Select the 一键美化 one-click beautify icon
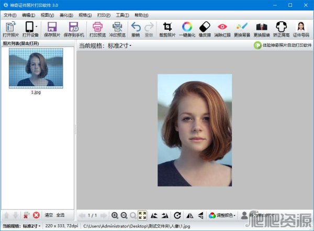This screenshot has width=314, height=231. pos(187,27)
